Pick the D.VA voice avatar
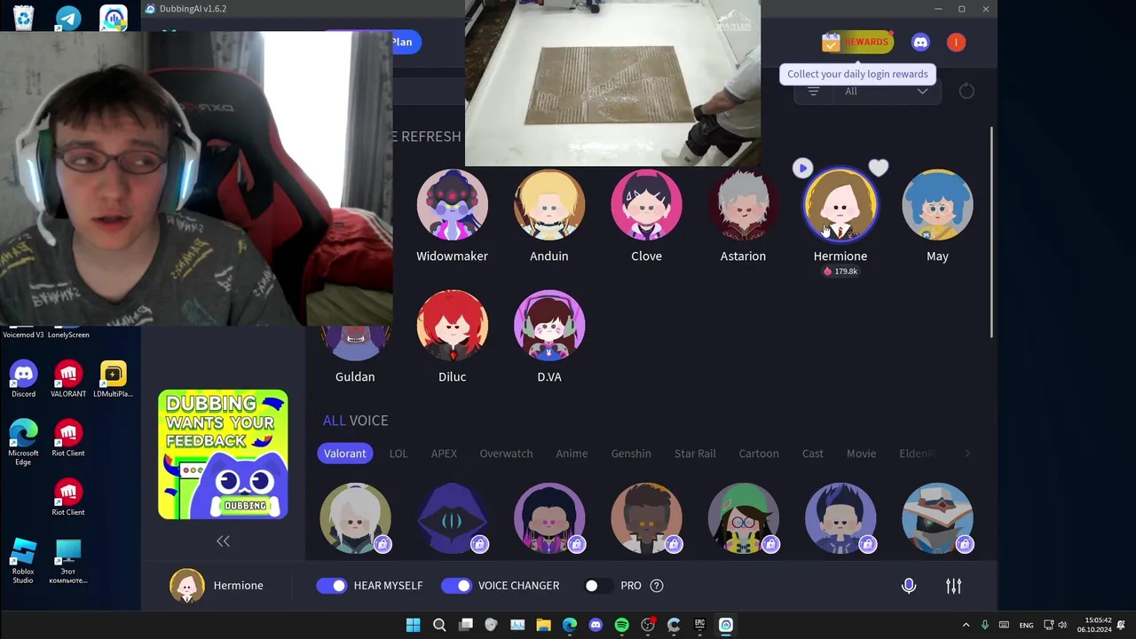 (549, 326)
